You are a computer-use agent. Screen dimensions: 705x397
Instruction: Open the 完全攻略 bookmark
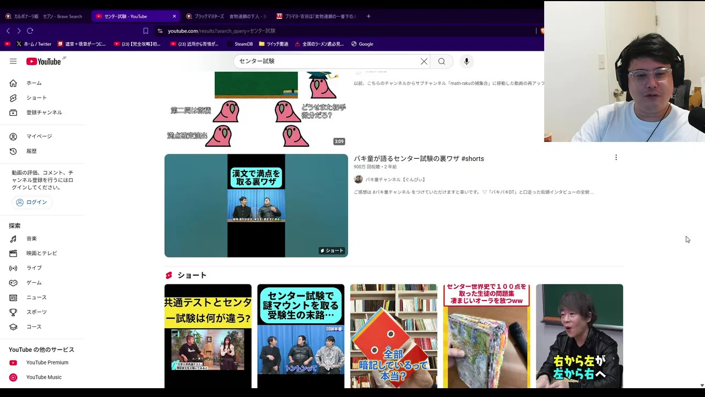coord(137,44)
